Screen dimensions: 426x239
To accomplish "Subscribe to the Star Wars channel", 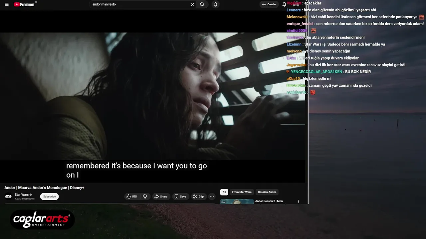I will pyautogui.click(x=49, y=197).
